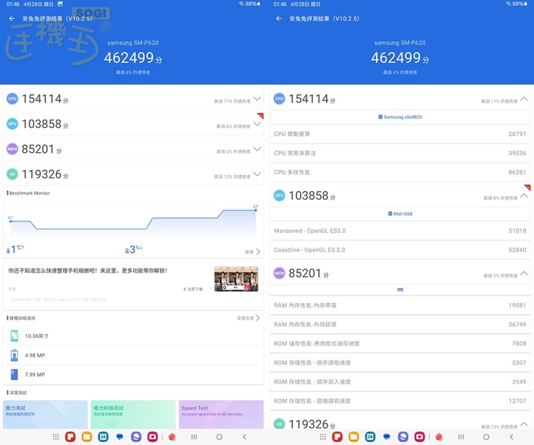This screenshot has height=445, width=534.
Task: Collapse the MEM 85201 section on right screen
Action: pos(525,274)
